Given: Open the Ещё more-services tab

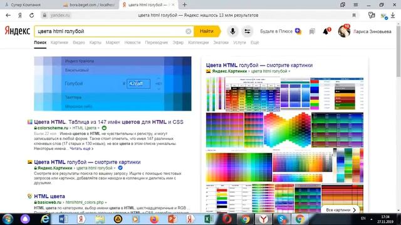Looking at the screenshot, I should pyautogui.click(x=254, y=42).
